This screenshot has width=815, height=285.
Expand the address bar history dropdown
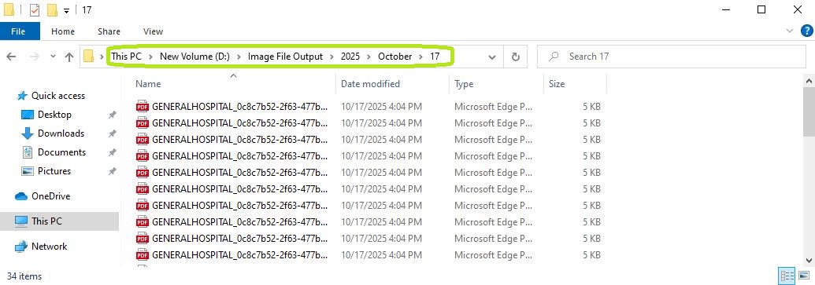pos(492,57)
